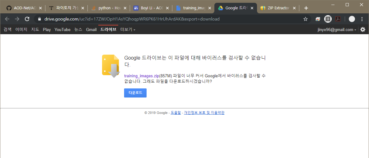Maximize the Chrome window
This screenshot has height=158, width=369.
(347, 4)
